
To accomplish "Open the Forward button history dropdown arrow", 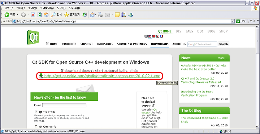I will [28, 15].
